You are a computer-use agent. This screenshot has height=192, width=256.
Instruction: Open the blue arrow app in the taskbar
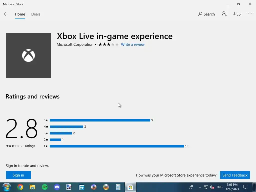81,187
